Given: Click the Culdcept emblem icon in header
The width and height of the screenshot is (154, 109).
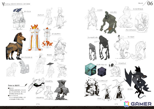Looking at the screenshot, I should [3, 4].
